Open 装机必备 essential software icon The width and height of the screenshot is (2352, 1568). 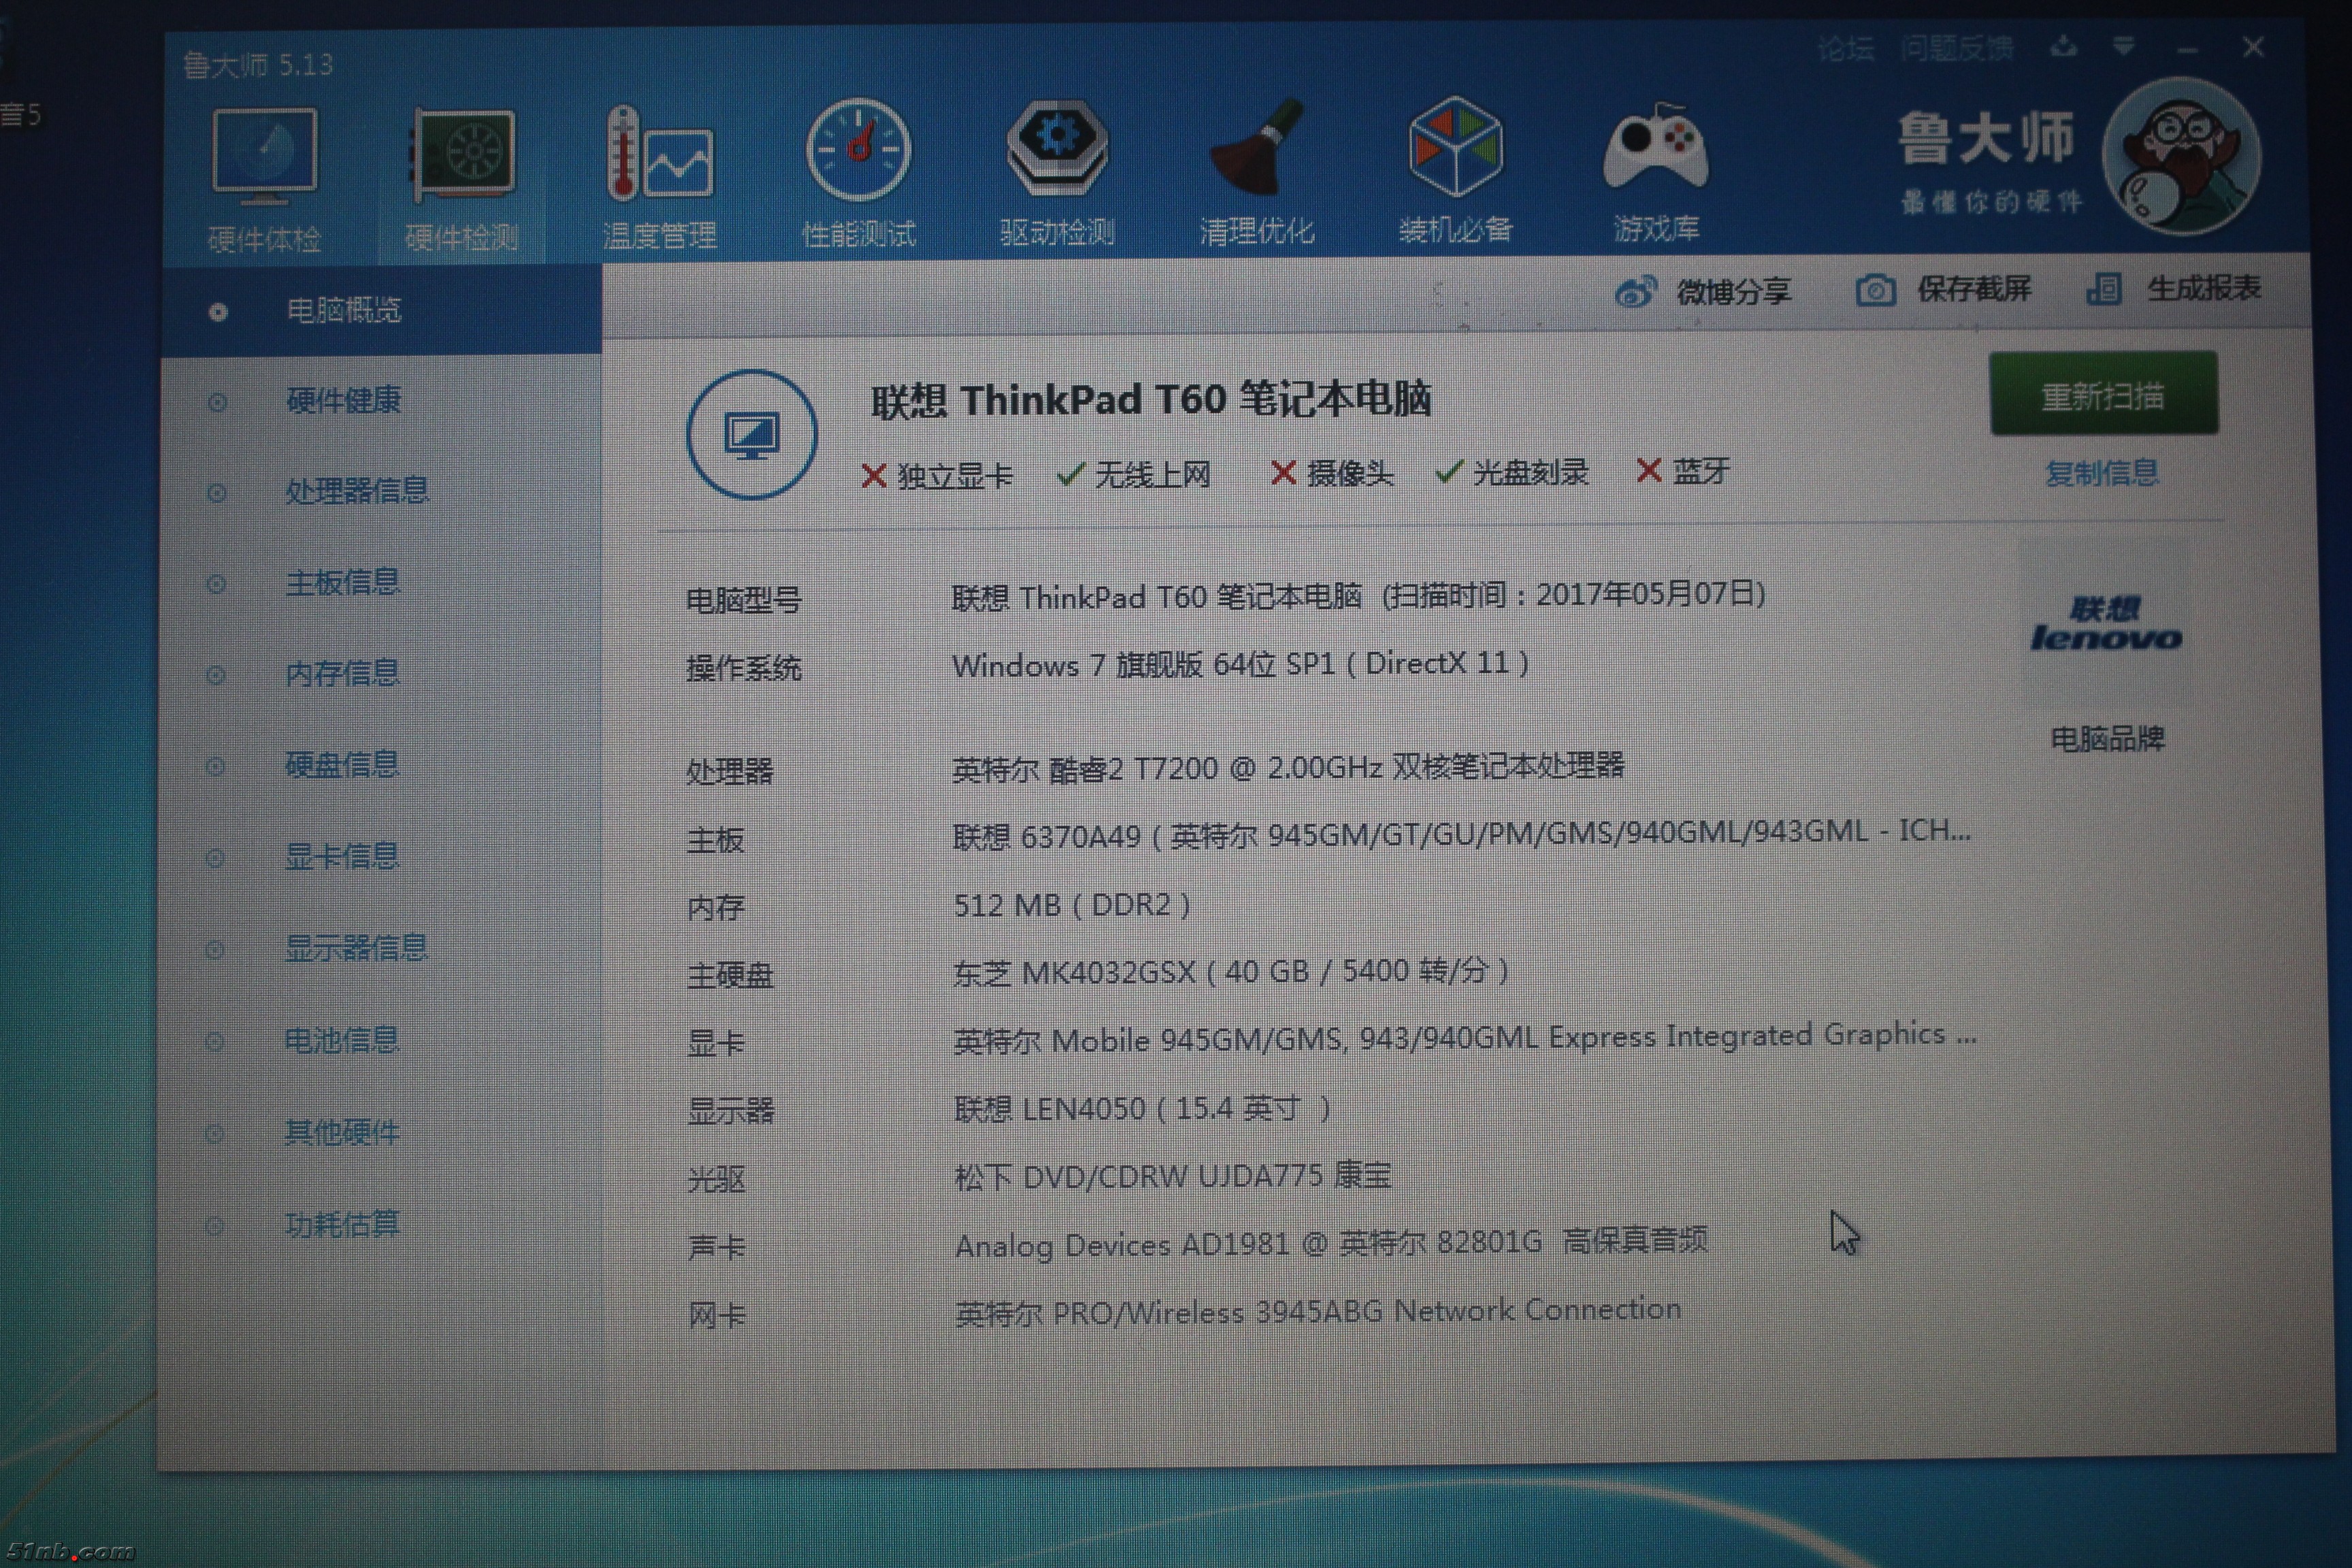tap(1456, 146)
